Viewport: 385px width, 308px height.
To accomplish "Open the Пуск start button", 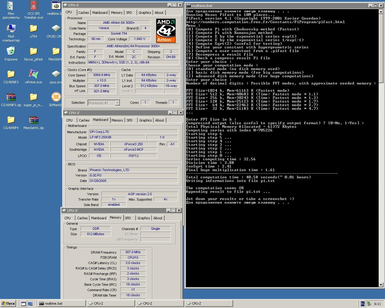I will pyautogui.click(x=8, y=304).
